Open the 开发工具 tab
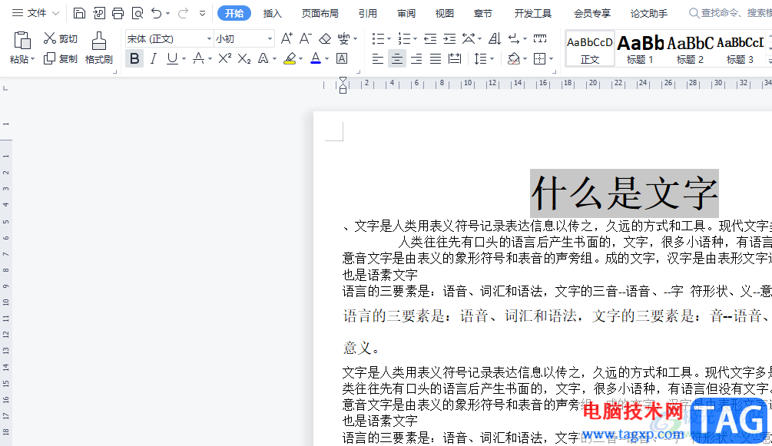Image resolution: width=772 pixels, height=446 pixels. click(x=533, y=13)
